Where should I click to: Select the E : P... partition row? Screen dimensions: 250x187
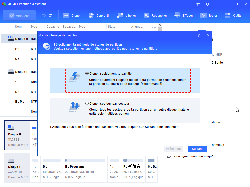(x=19, y=102)
